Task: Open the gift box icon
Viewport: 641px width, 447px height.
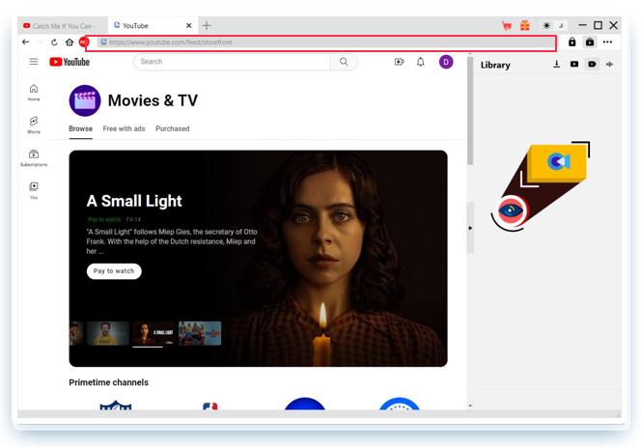Action: 524,25
